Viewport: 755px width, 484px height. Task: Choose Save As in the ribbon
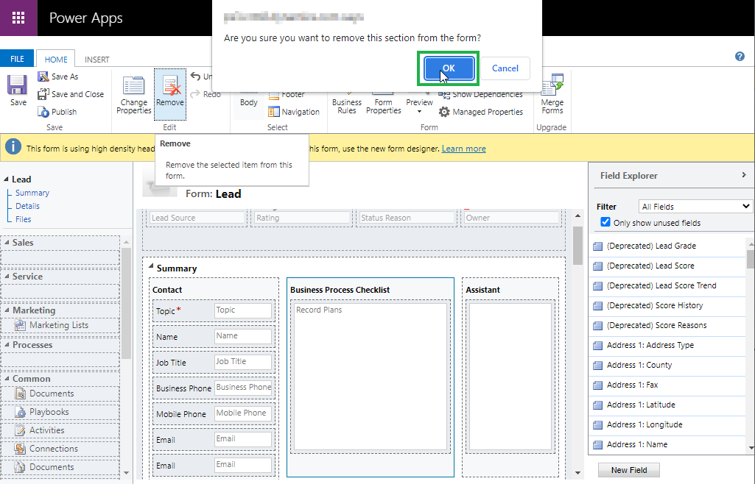57,76
